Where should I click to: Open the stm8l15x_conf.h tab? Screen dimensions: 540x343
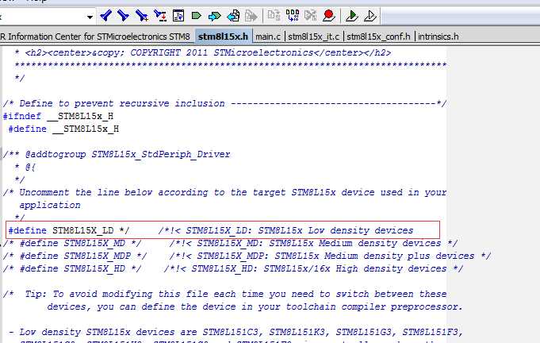pyautogui.click(x=378, y=37)
